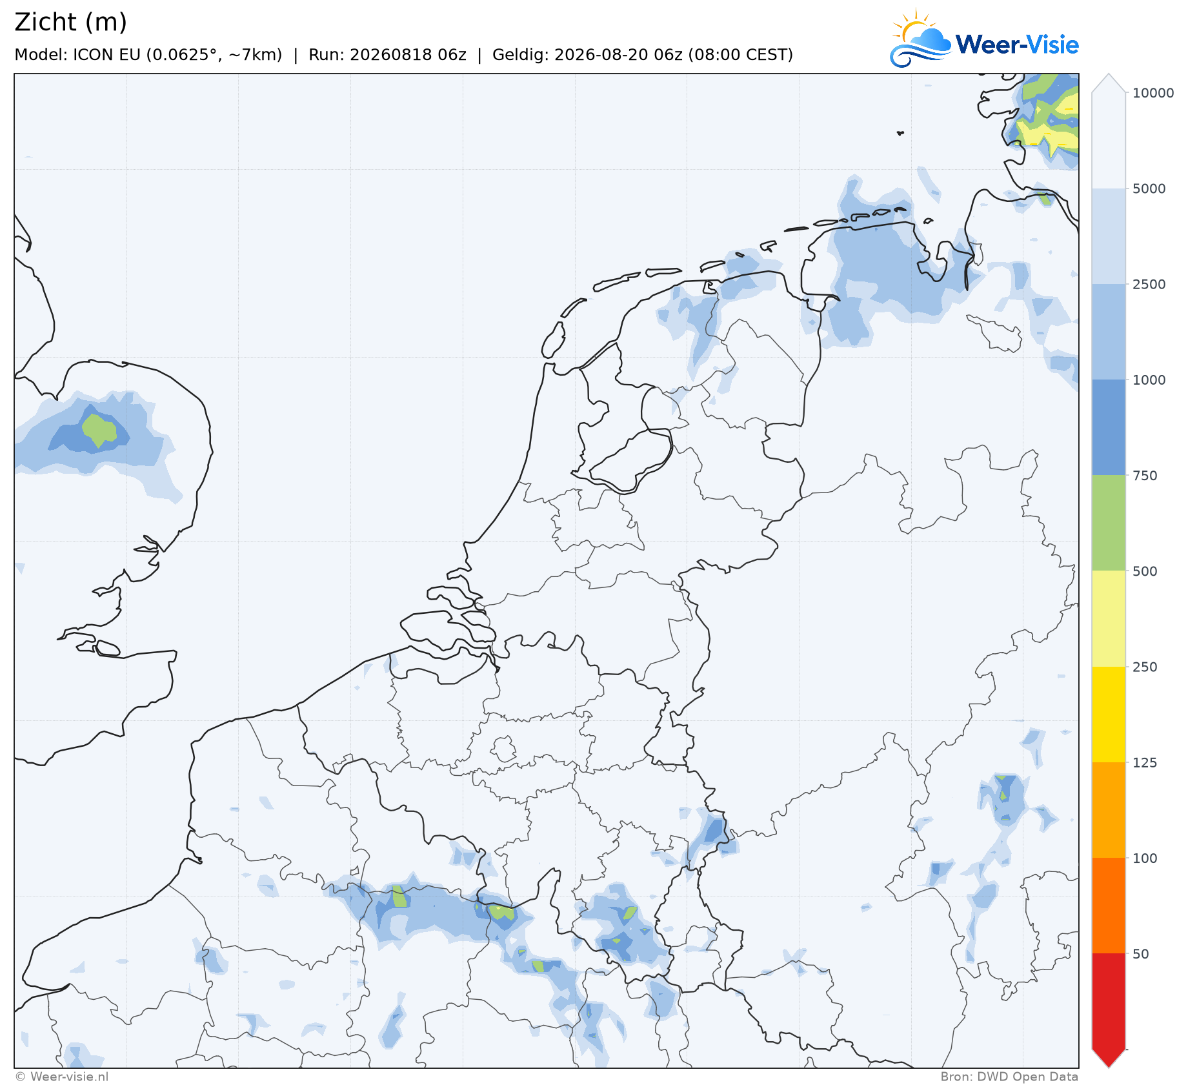The width and height of the screenshot is (1177, 1085).
Task: Select the green 500-750 colorbar segment
Action: tap(1109, 523)
